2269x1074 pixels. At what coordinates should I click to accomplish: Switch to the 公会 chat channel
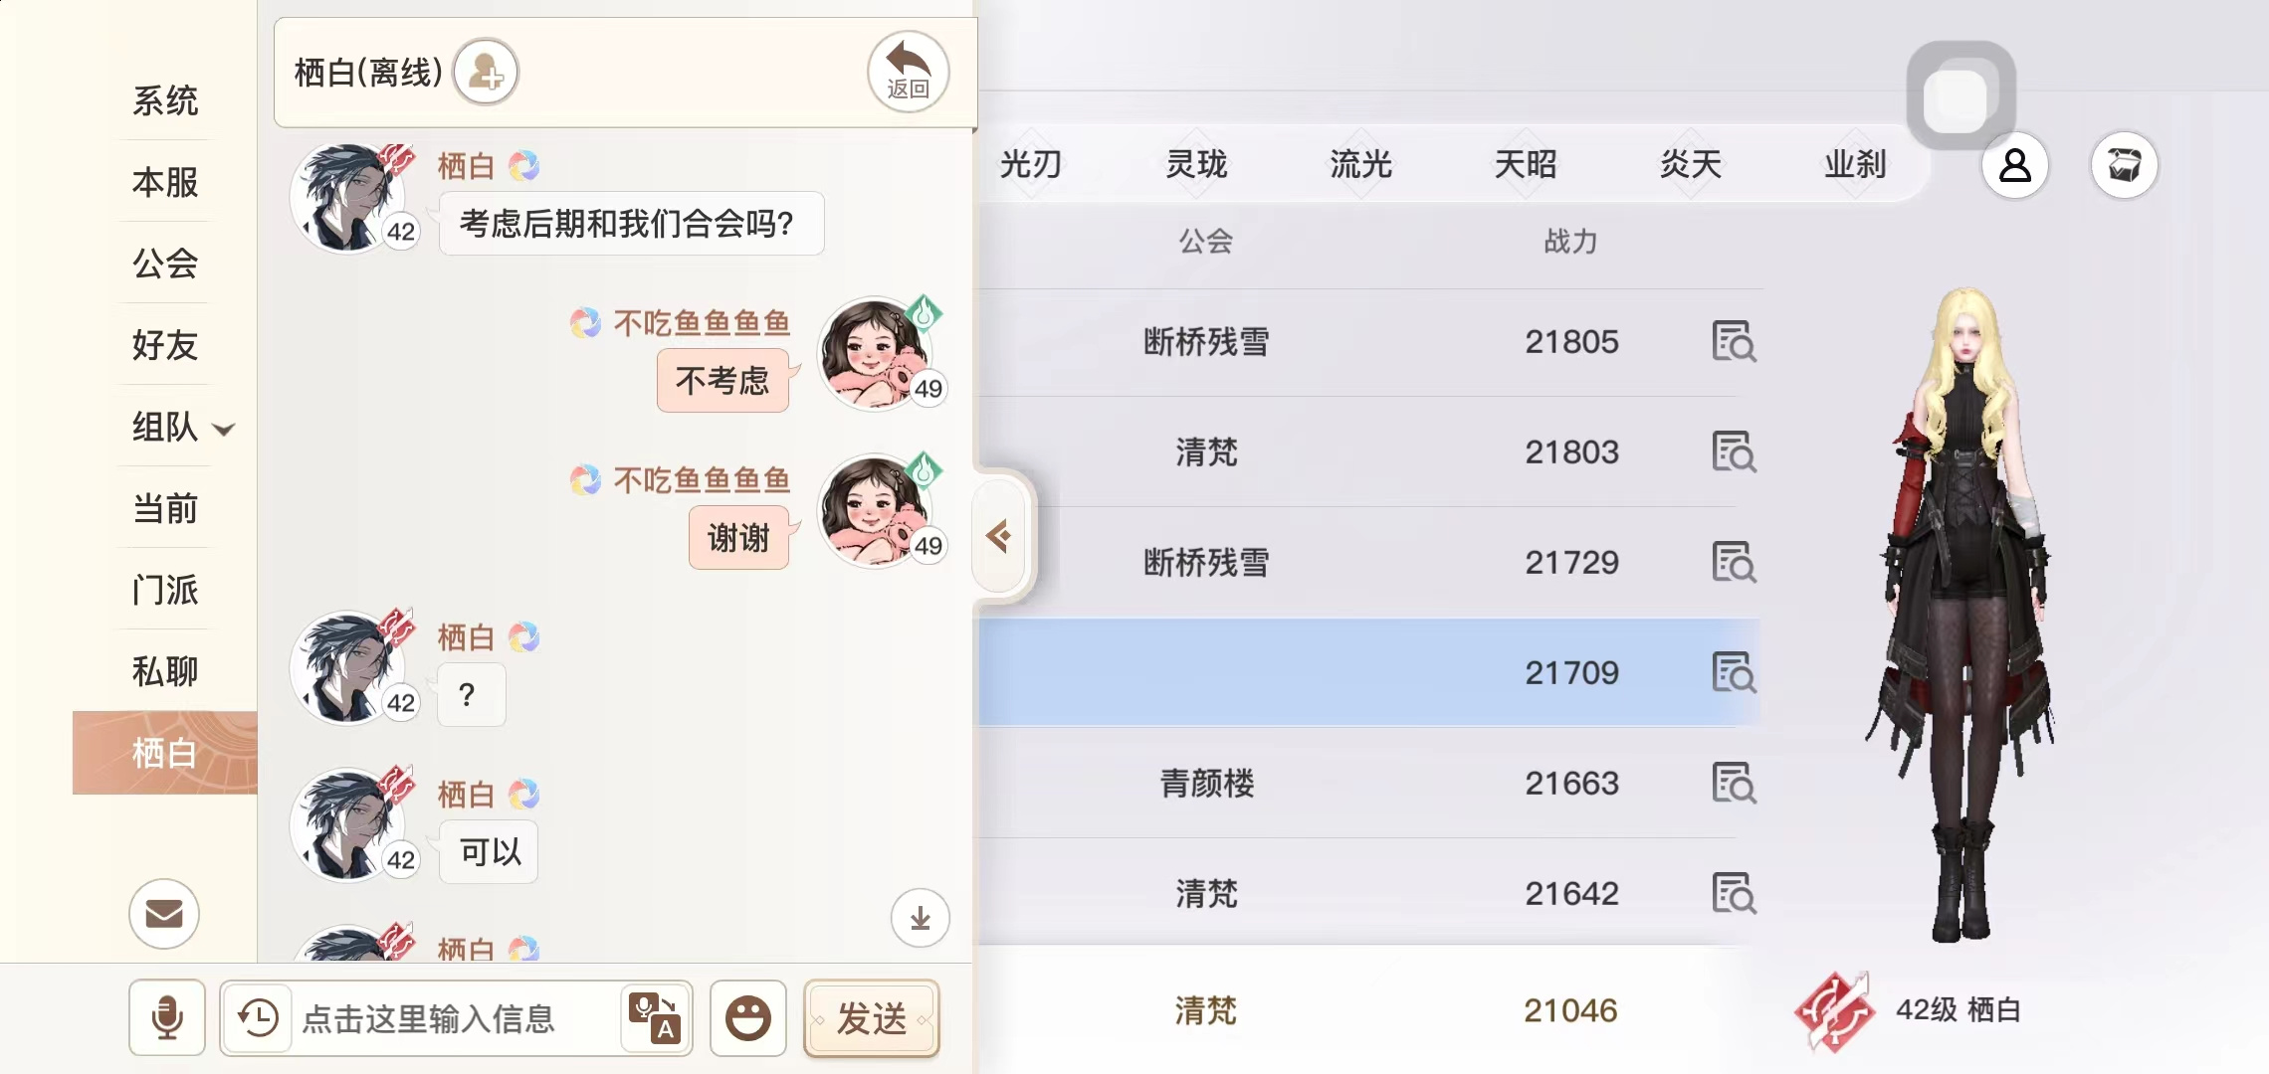[165, 264]
